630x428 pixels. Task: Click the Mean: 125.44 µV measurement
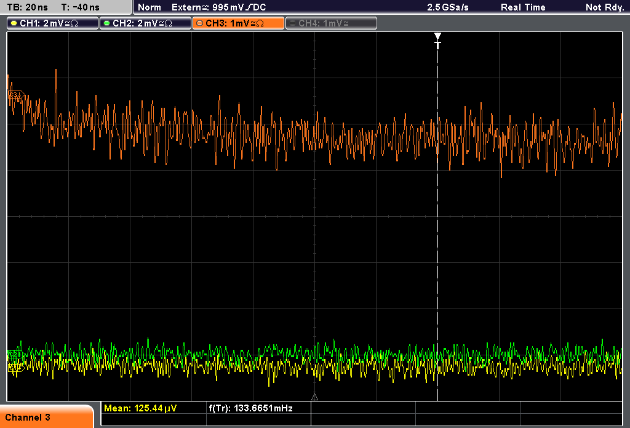pos(140,408)
